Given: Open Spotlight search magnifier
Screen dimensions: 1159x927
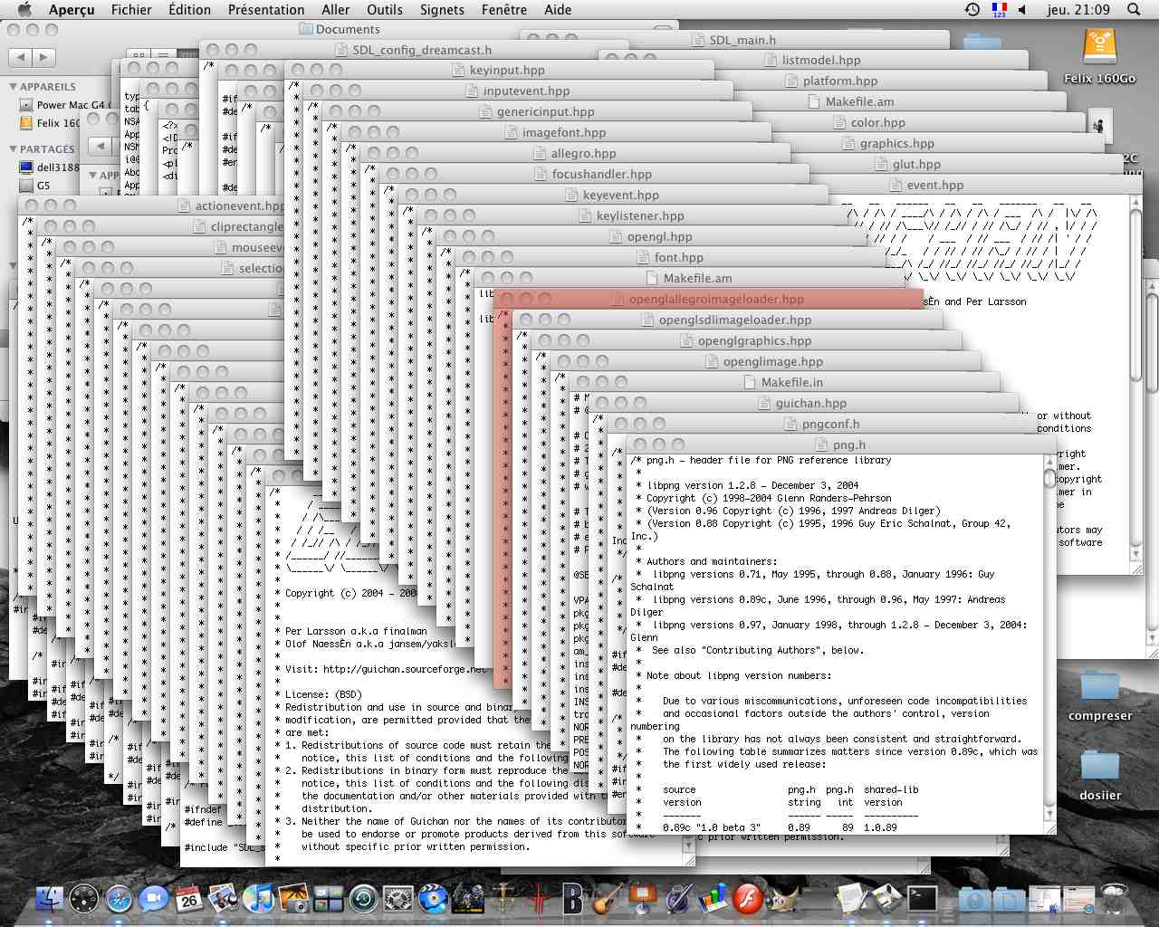Looking at the screenshot, I should pyautogui.click(x=1134, y=10).
